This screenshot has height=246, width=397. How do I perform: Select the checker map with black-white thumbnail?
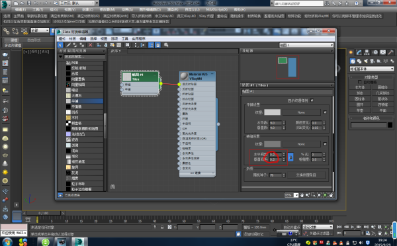(84, 123)
